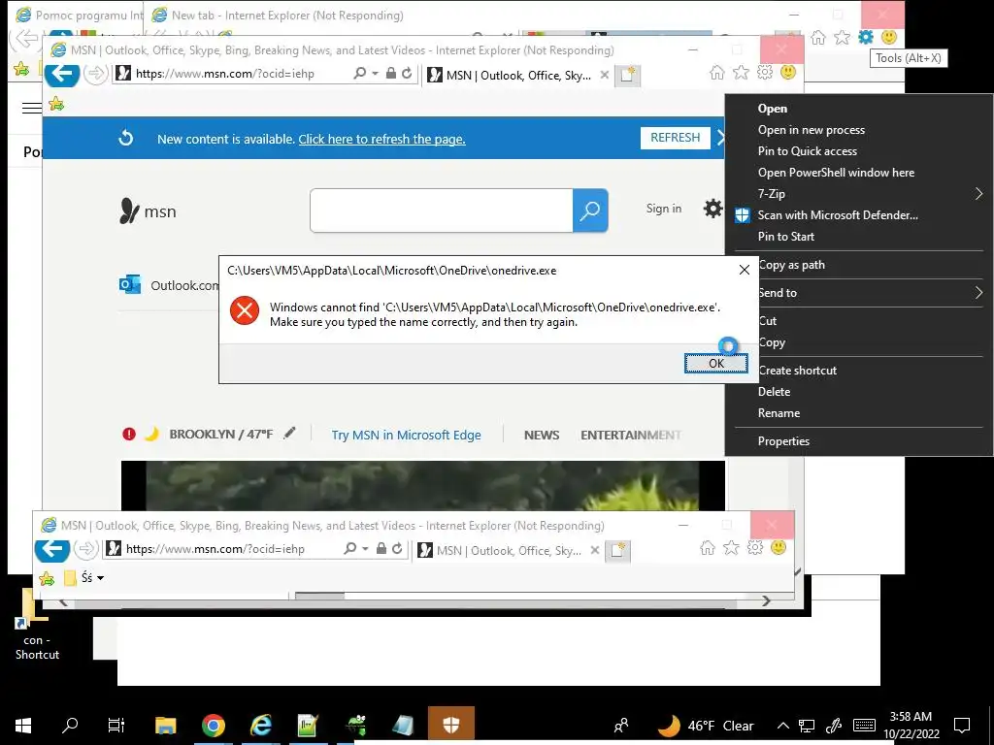Image resolution: width=994 pixels, height=745 pixels.
Task: Expand the 7-Zip submenu
Action: pyautogui.click(x=858, y=194)
